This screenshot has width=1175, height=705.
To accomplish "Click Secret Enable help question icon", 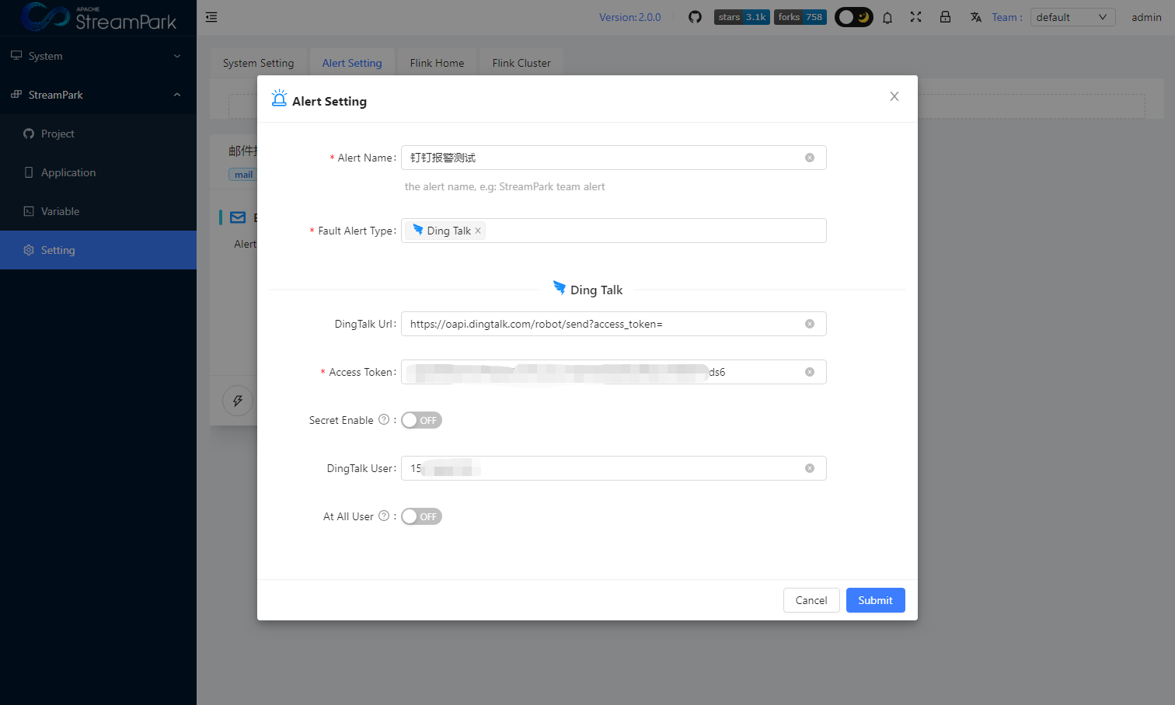I will 384,420.
